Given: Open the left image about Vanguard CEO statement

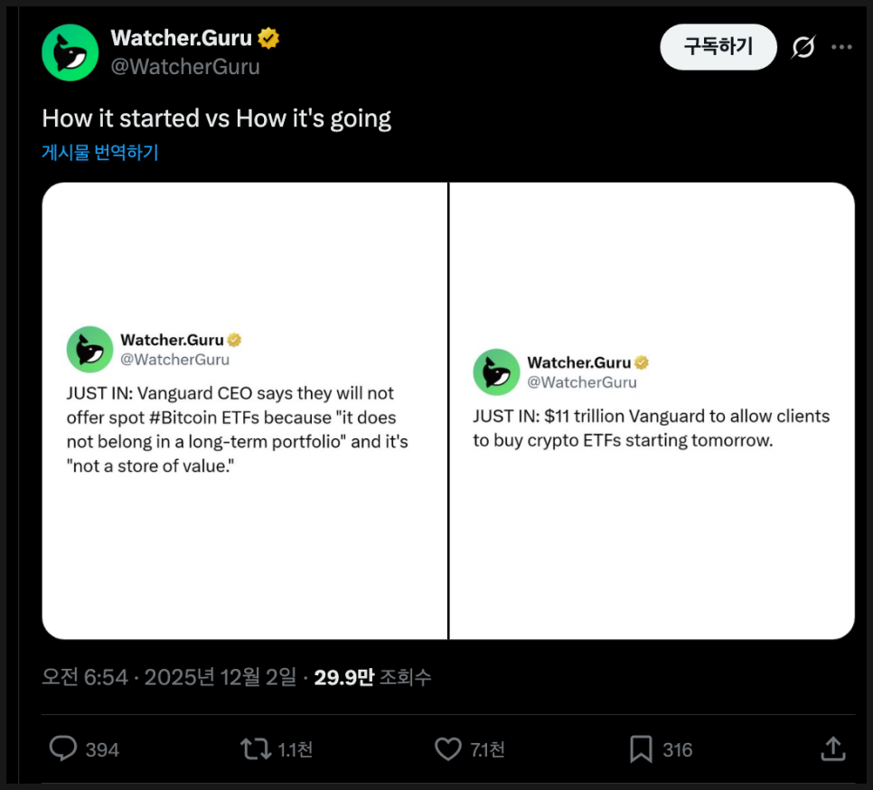Looking at the screenshot, I should [245, 411].
